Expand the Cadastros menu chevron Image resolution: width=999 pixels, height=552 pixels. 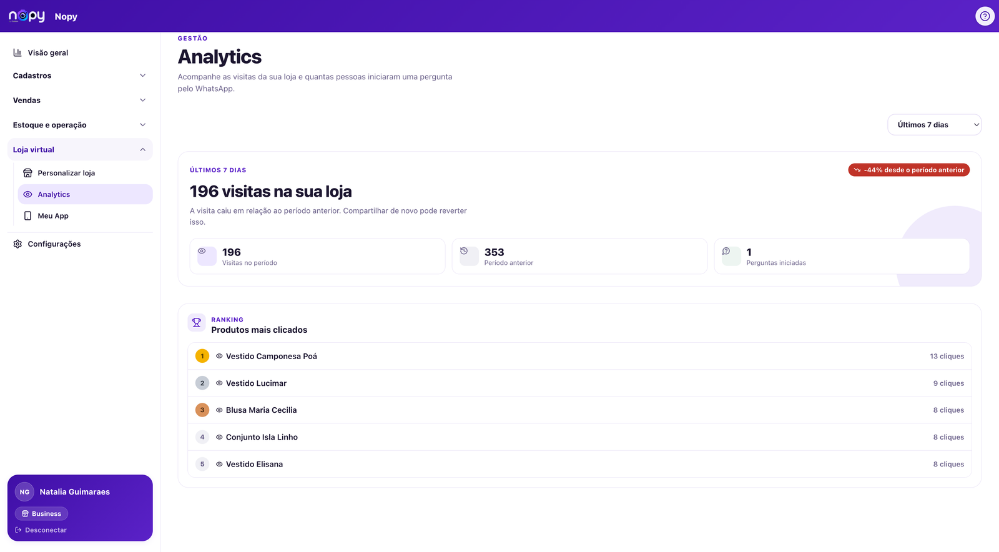coord(142,76)
